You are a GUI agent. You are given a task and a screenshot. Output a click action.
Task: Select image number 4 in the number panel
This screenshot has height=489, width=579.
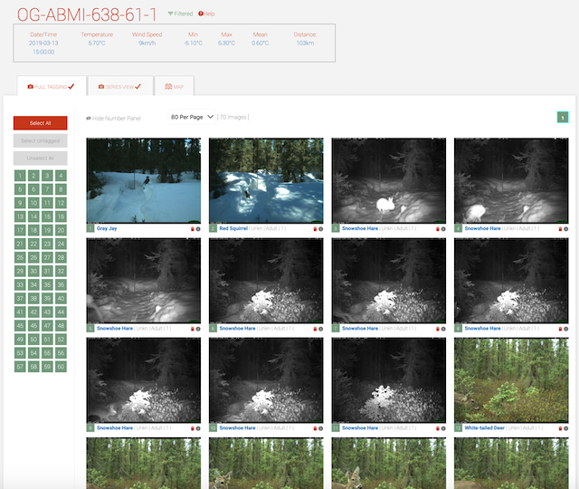(x=61, y=176)
